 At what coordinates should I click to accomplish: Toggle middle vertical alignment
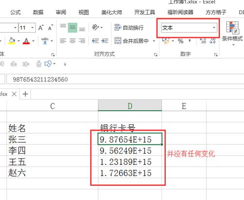72,28
